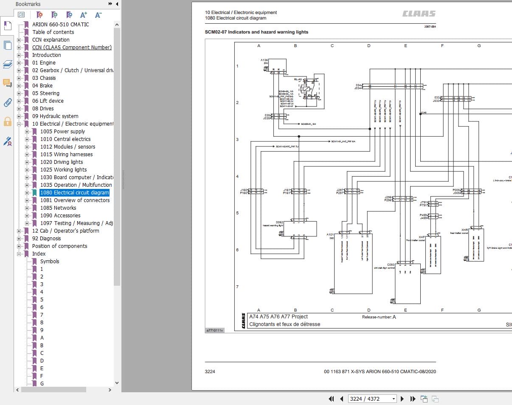Open the Layers side panel
Image resolution: width=512 pixels, height=405 pixels.
7,64
